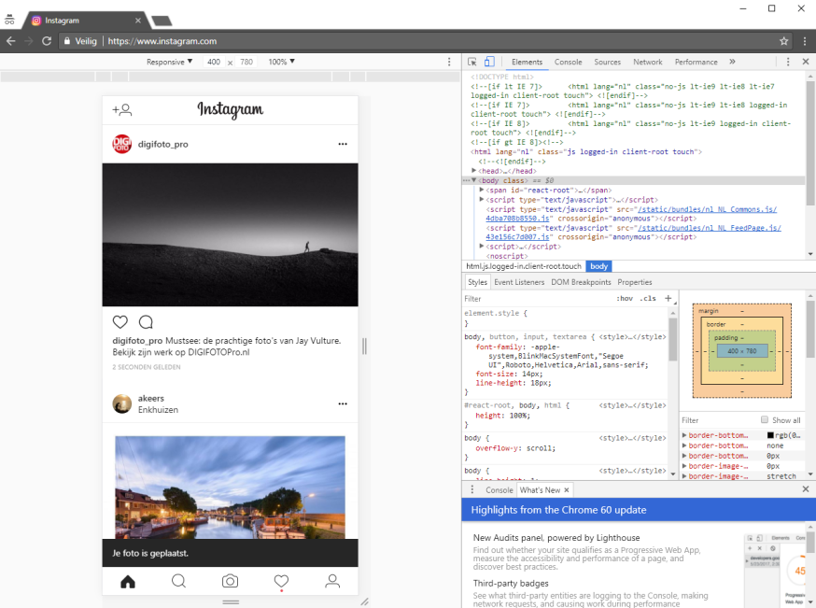Screen dimensions: 816x608
Task: Open Event Listeners pane tab
Action: 519,282
